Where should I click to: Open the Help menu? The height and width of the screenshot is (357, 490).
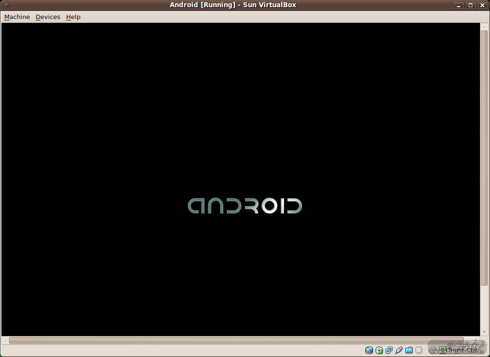73,17
